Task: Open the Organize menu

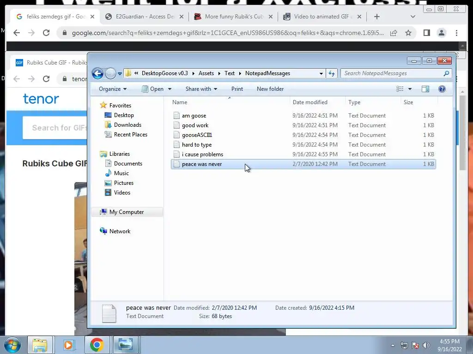Action: [113, 89]
